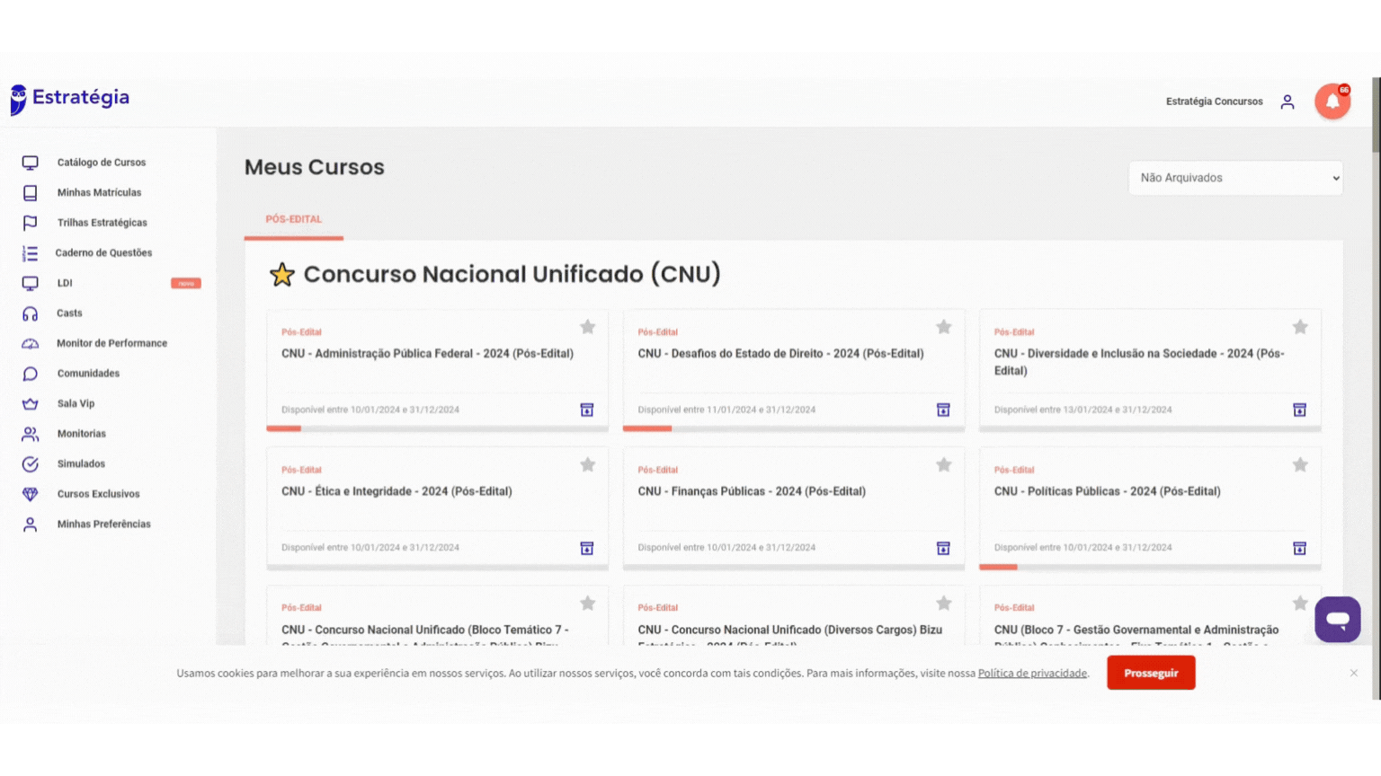Open the Política de privacidade link
The height and width of the screenshot is (776, 1381).
[1032, 674]
